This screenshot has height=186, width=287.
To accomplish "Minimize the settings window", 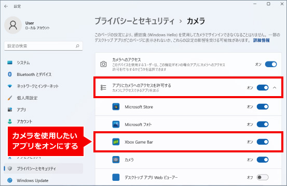I will 255,4.
